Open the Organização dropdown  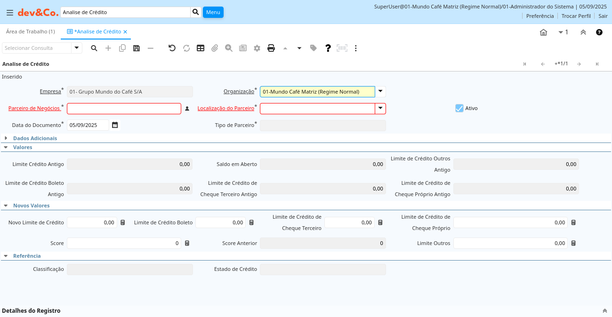(380, 92)
